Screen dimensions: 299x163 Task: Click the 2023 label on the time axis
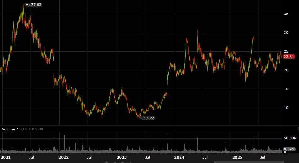pyautogui.click(x=122, y=157)
